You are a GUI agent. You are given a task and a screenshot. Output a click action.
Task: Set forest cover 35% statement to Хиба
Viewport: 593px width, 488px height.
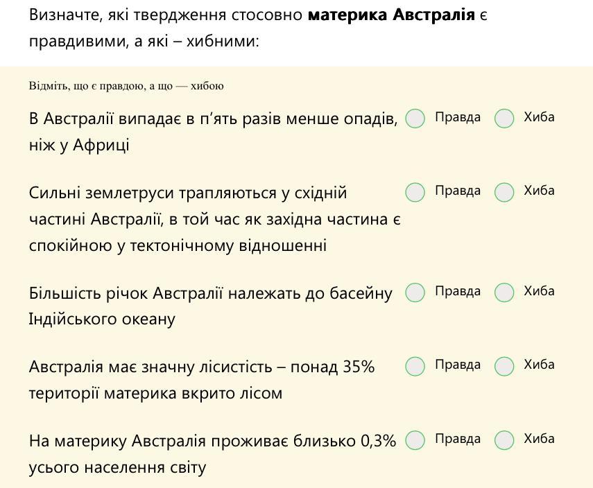click(504, 366)
